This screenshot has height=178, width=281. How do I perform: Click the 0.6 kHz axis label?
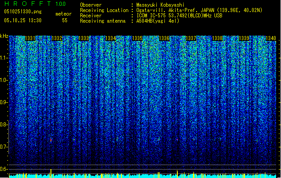point(3,169)
